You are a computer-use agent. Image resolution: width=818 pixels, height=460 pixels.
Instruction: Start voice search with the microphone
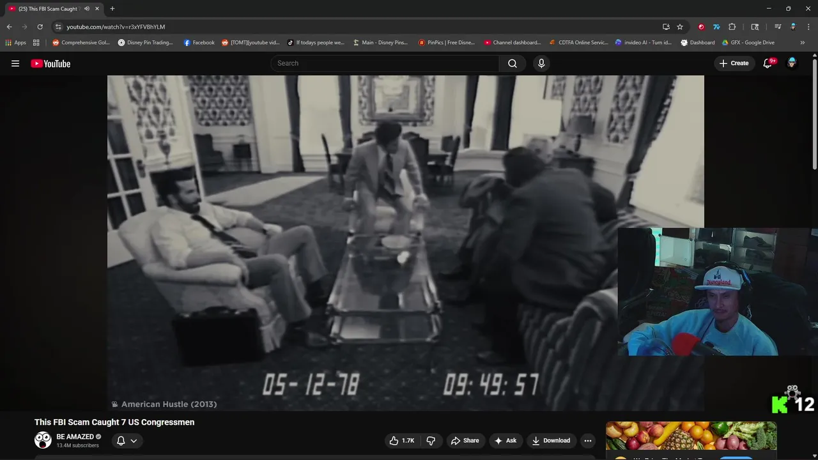(x=541, y=63)
